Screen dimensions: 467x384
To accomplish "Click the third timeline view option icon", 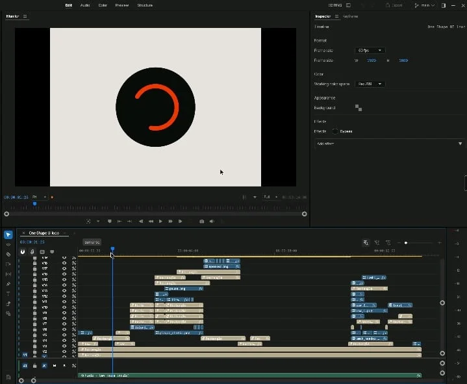I will coord(388,243).
